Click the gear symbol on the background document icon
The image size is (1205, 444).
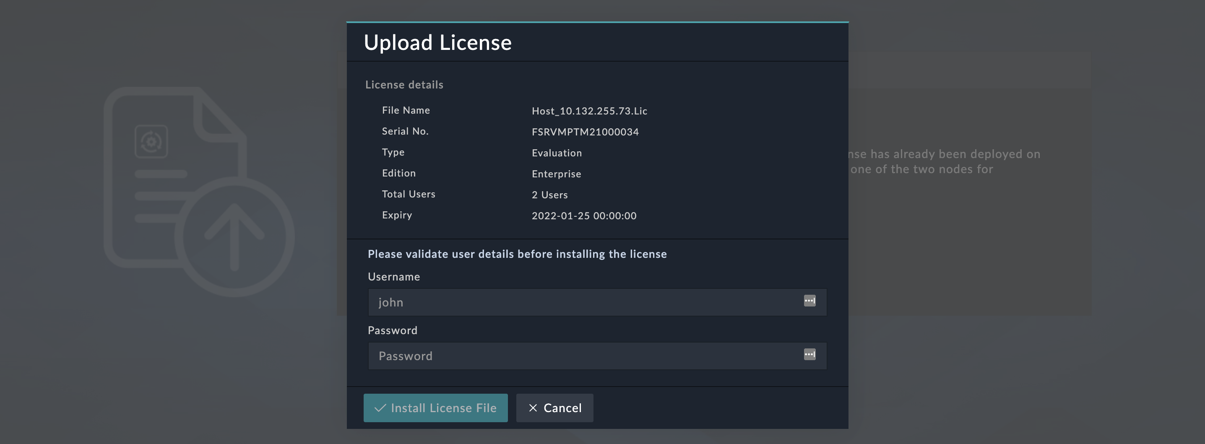(151, 142)
